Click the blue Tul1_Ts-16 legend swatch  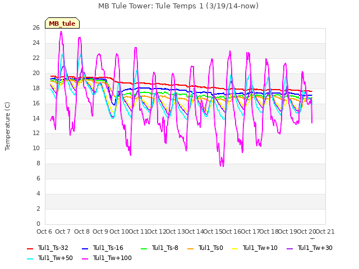click(x=85, y=248)
